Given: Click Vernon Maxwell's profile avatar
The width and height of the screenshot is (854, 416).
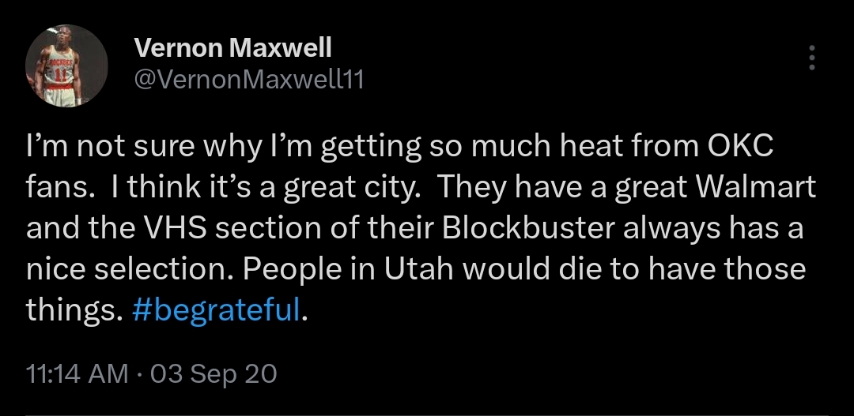Looking at the screenshot, I should pyautogui.click(x=66, y=65).
